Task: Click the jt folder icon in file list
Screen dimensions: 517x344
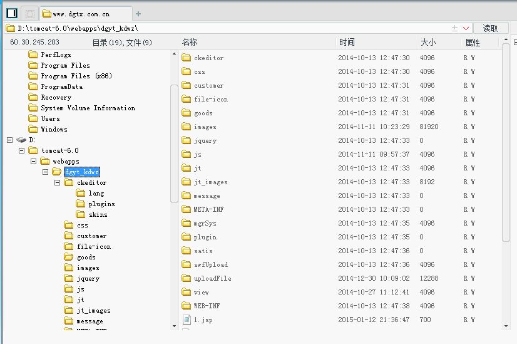Action: point(187,168)
